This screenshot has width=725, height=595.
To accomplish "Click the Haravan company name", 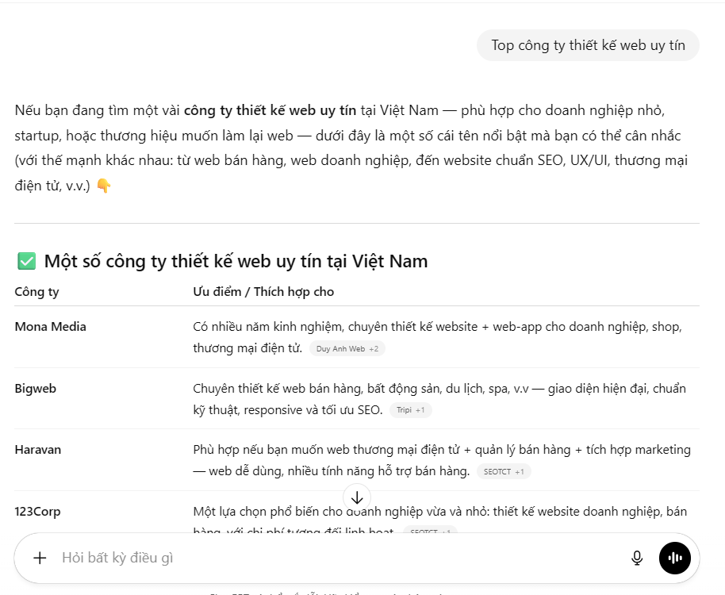I will click(x=38, y=450).
